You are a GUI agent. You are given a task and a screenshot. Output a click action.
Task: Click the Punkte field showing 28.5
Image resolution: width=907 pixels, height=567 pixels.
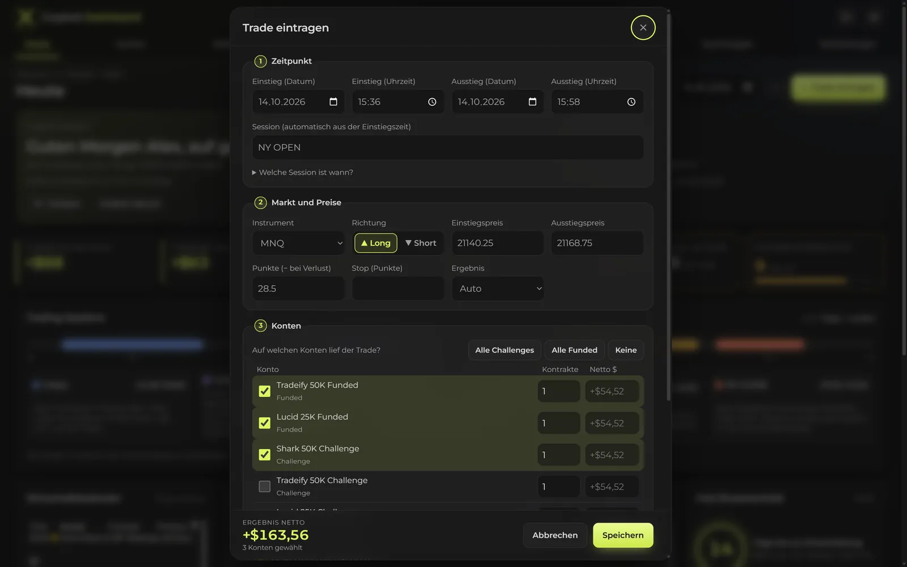(298, 289)
